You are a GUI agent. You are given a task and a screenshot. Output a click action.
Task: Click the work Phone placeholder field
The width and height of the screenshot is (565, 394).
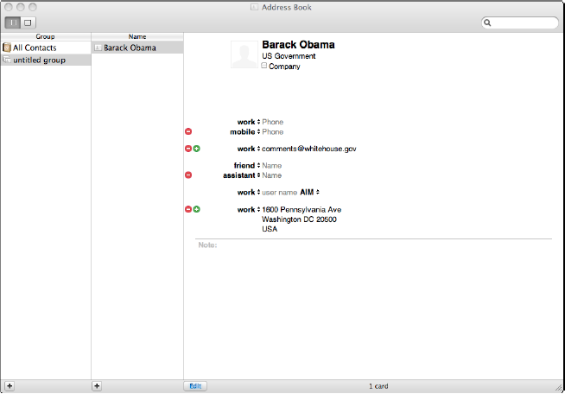click(x=272, y=122)
